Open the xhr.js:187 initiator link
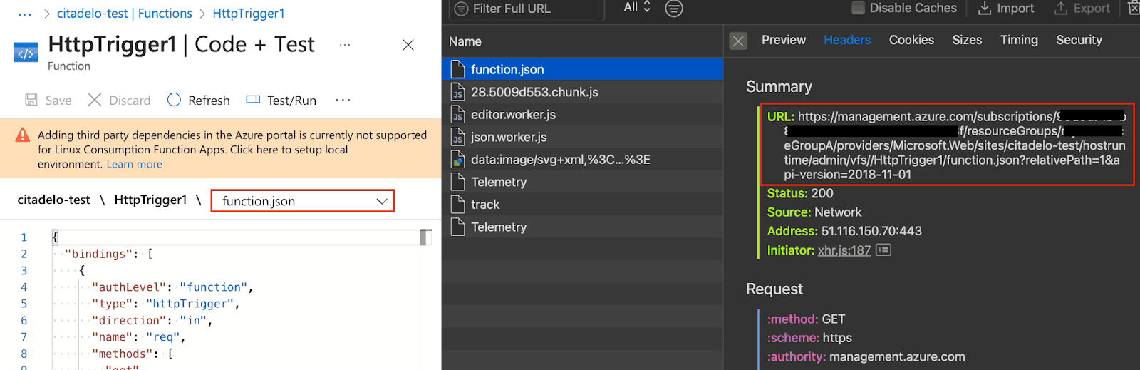Screen dimensions: 1140x370 (x=844, y=250)
